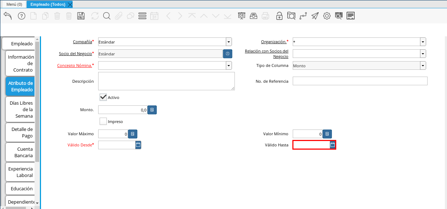Click the lock record padlock icon
Image resolution: width=447 pixels, height=209 pixels.
279,16
